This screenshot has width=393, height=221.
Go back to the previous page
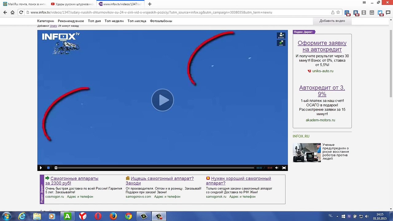(x=5, y=12)
